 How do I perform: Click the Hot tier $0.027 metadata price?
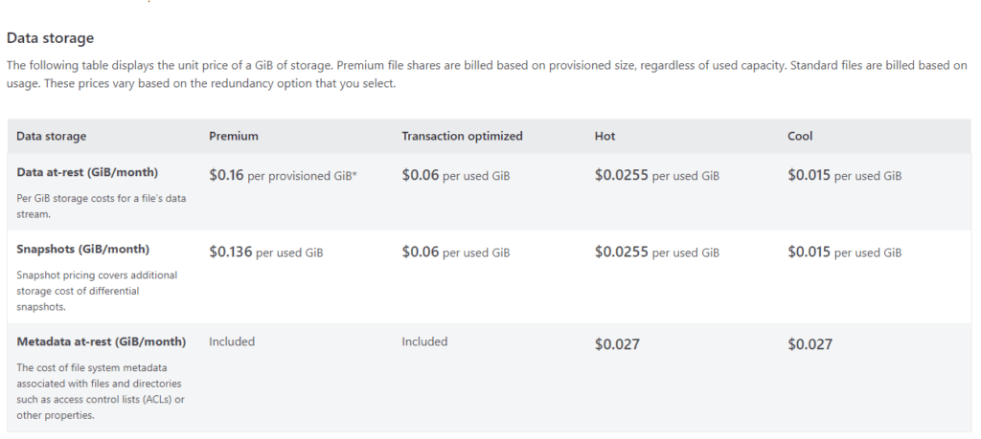(617, 344)
